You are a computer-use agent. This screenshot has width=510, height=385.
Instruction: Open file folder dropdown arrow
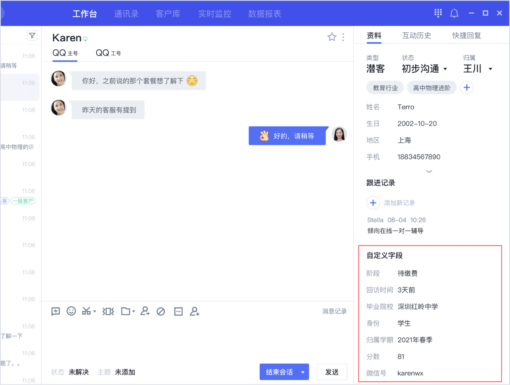(x=134, y=311)
